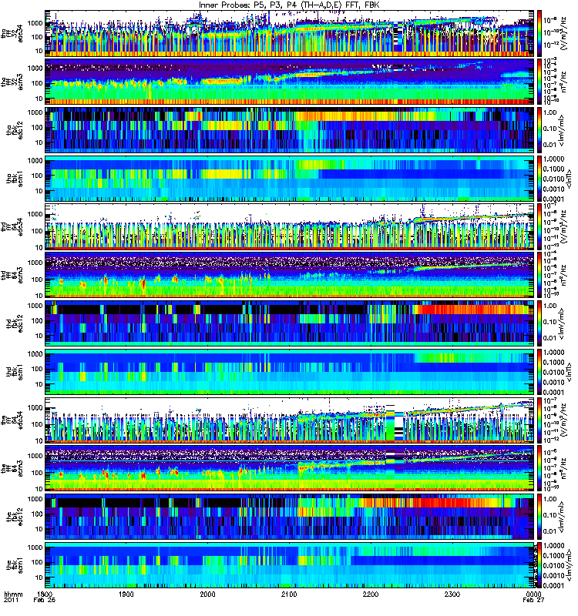Click the 'tha fff 32 scm3' y-axis label
Screen dimensions: 578x616
pos(12,82)
